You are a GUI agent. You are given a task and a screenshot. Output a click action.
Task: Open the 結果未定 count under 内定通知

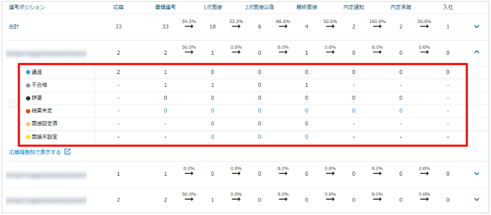click(354, 111)
